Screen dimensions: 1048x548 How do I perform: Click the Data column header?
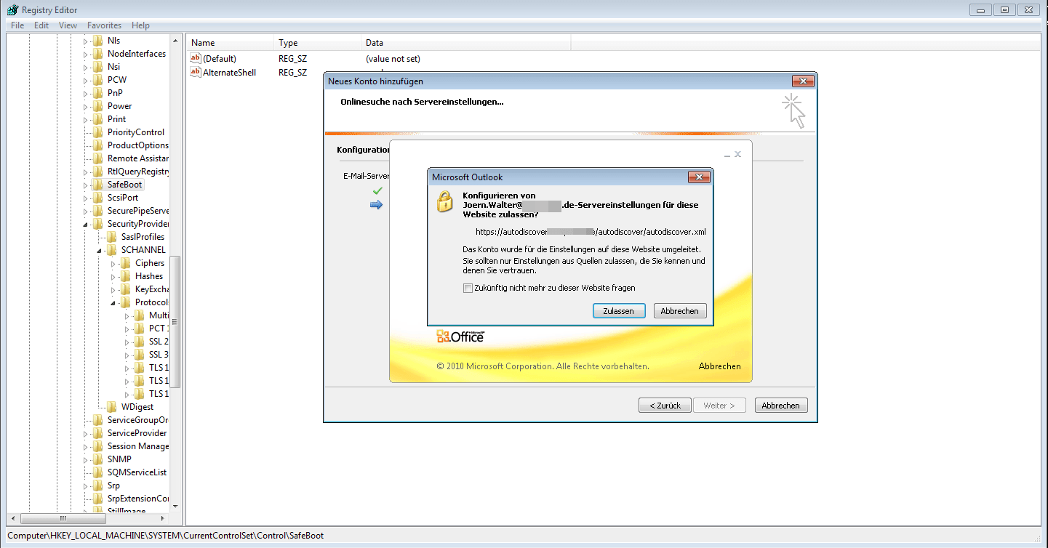click(x=465, y=43)
